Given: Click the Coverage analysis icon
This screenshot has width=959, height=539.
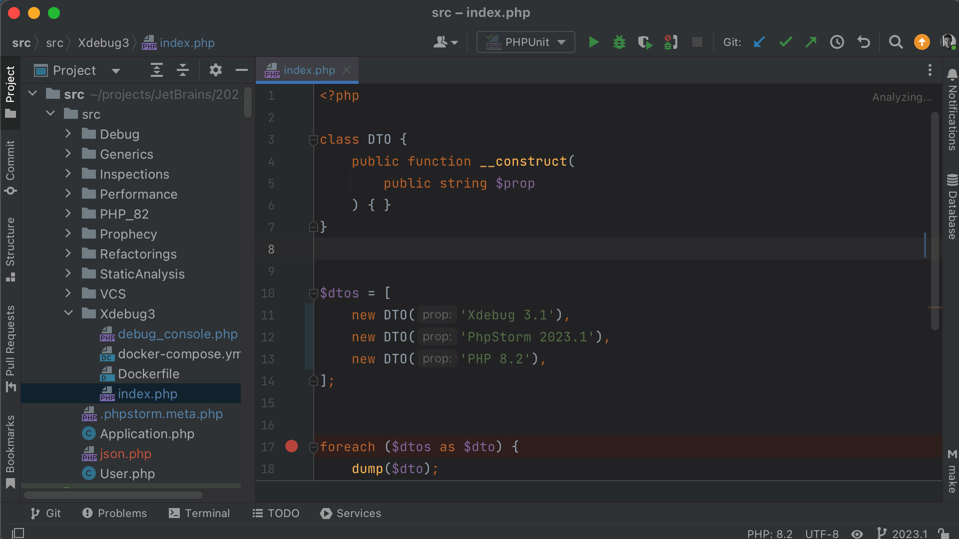Looking at the screenshot, I should [x=644, y=41].
